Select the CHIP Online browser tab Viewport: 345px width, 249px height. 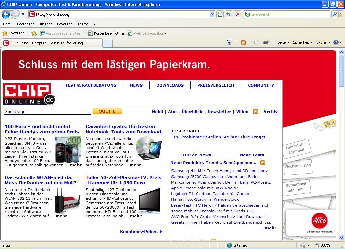click(x=52, y=43)
